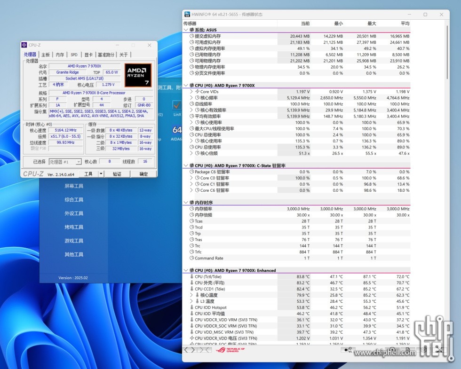
Task: Collapse the CPU [#0]: AMD Ryzen 7 9700X group
Action: [x=186, y=85]
